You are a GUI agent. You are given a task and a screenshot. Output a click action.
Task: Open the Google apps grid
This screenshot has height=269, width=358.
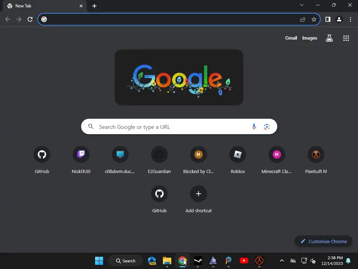coord(346,38)
